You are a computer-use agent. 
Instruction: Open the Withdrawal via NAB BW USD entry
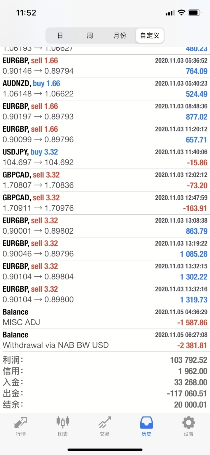coord(105,340)
